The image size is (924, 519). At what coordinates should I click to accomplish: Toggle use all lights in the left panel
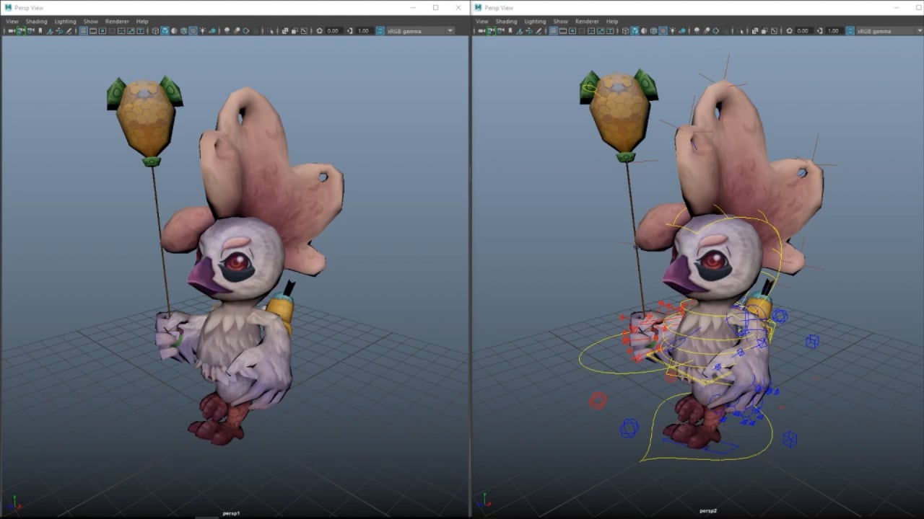202,31
